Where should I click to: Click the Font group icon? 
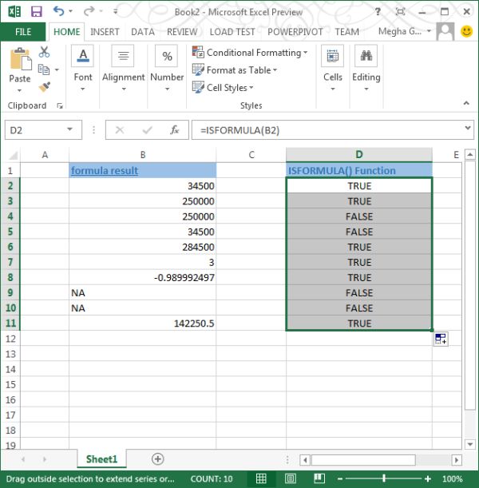click(x=83, y=56)
